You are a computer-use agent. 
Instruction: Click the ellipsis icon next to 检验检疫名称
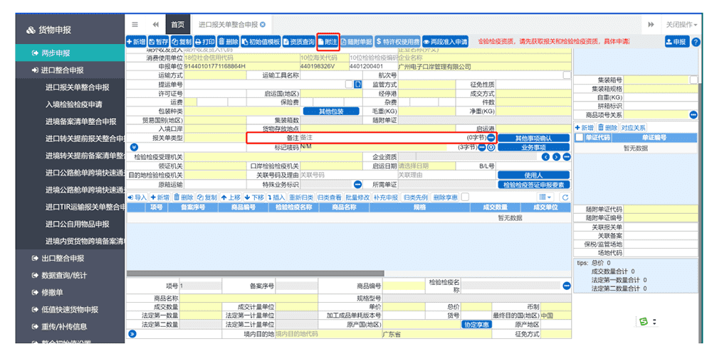(x=566, y=286)
